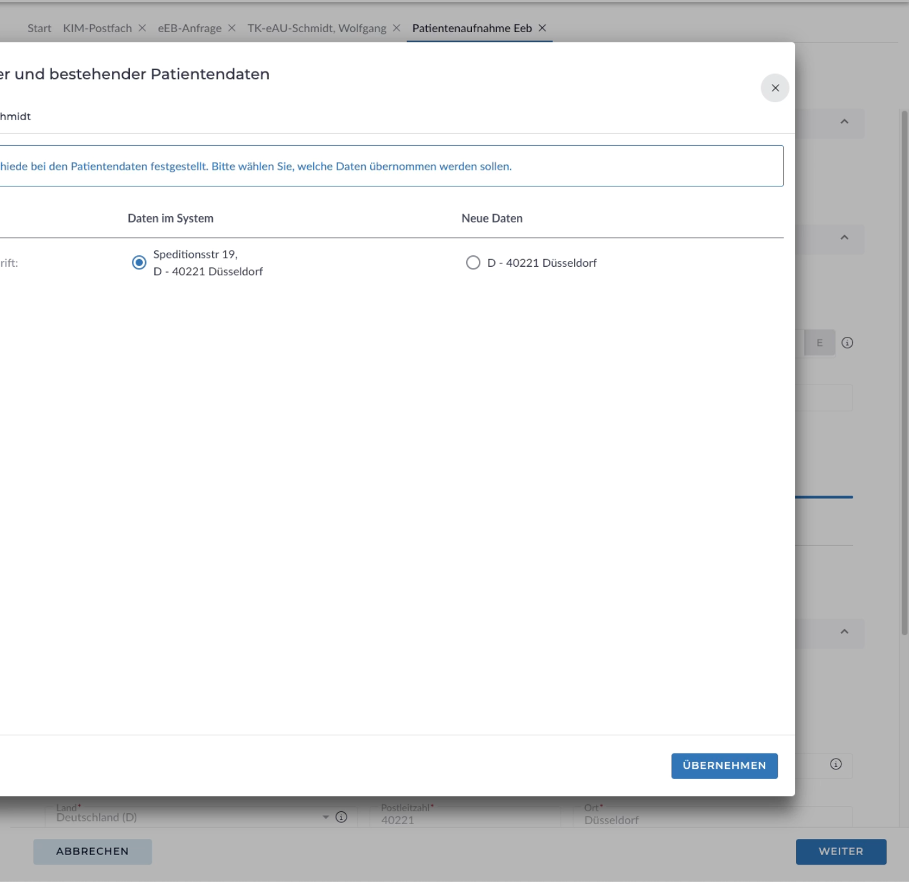
Task: Collapse the topmost section using its chevron
Action: click(x=844, y=122)
